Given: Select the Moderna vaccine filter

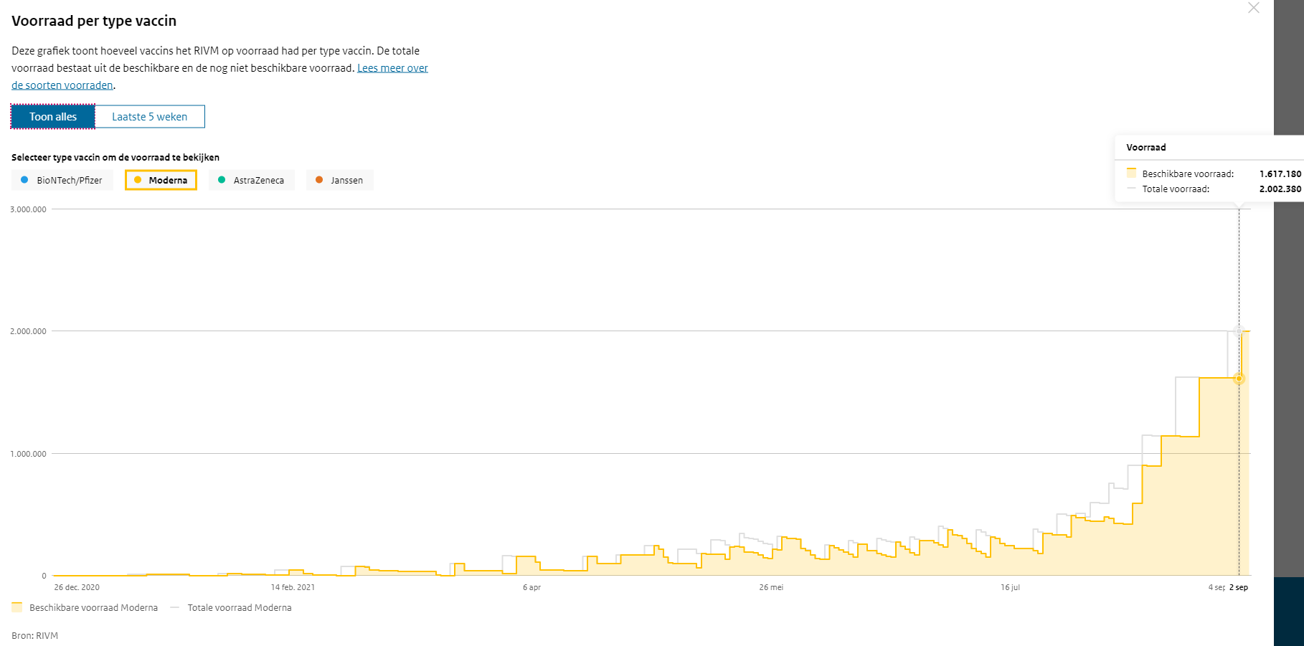Looking at the screenshot, I should tap(161, 180).
